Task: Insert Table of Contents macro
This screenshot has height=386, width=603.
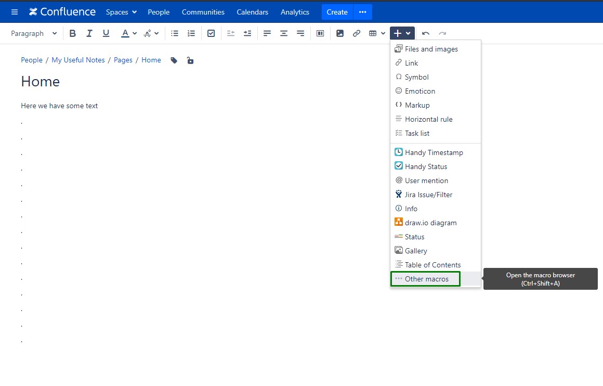Action: [435, 265]
